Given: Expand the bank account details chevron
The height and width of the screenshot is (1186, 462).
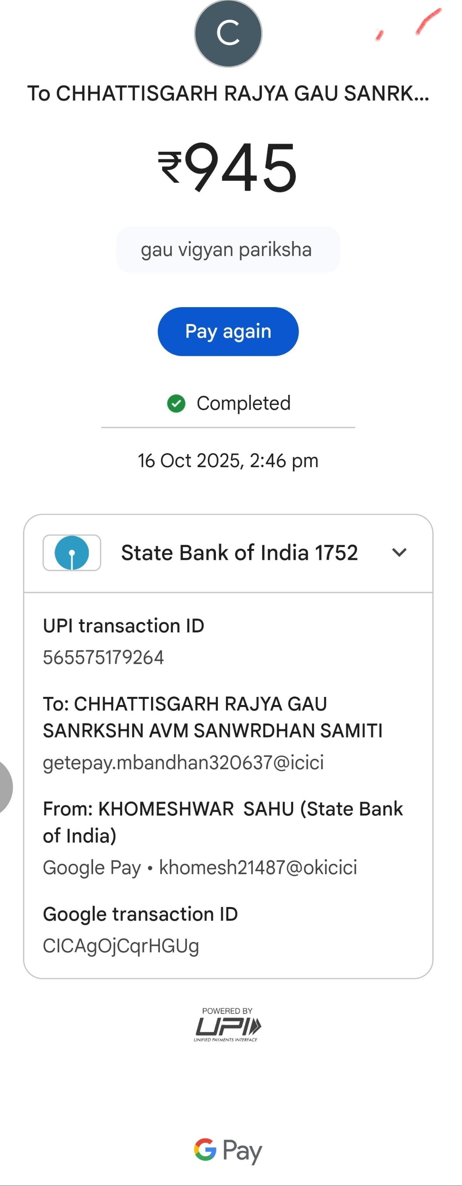Looking at the screenshot, I should pyautogui.click(x=399, y=552).
